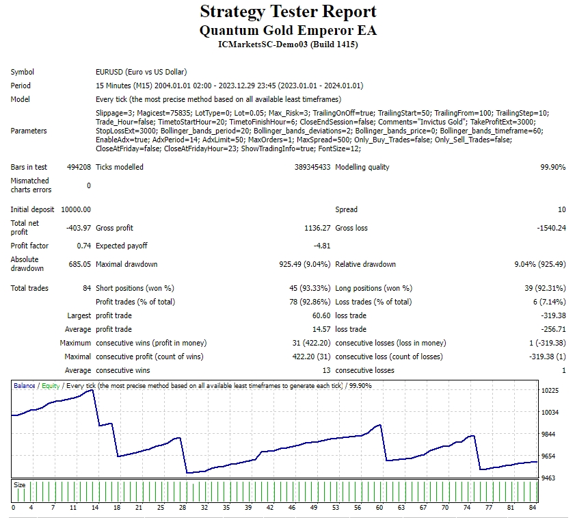
Task: Click the 9463 y-axis label on chart
Action: click(548, 478)
